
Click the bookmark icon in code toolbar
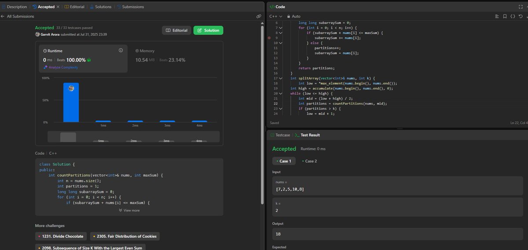pos(505,16)
